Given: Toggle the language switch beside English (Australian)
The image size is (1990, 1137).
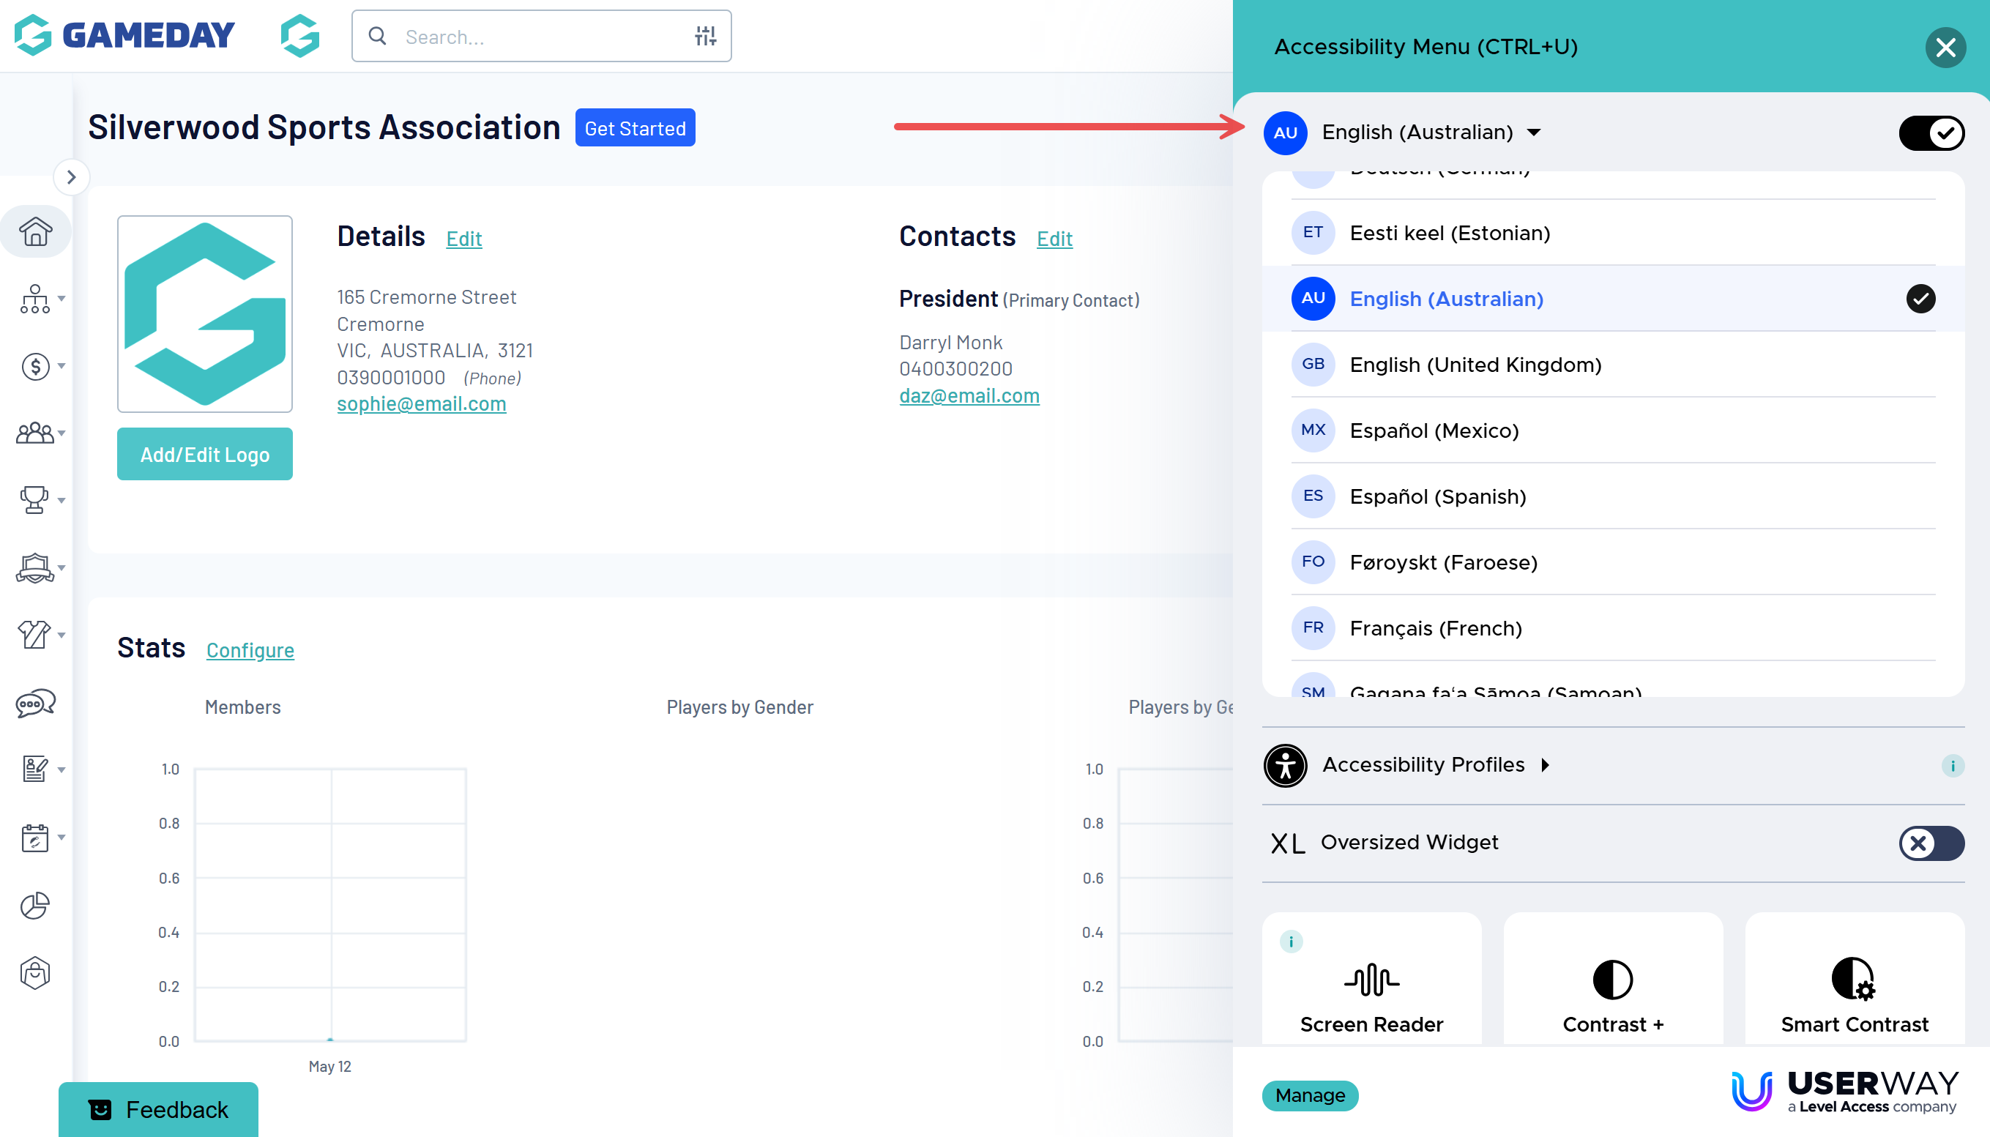Looking at the screenshot, I should tap(1931, 133).
